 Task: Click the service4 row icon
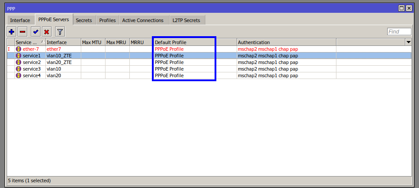(x=19, y=75)
